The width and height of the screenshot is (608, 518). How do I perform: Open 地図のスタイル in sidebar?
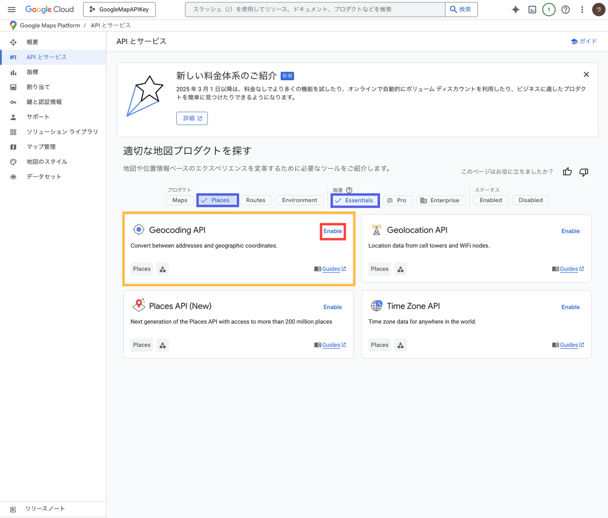coord(53,162)
